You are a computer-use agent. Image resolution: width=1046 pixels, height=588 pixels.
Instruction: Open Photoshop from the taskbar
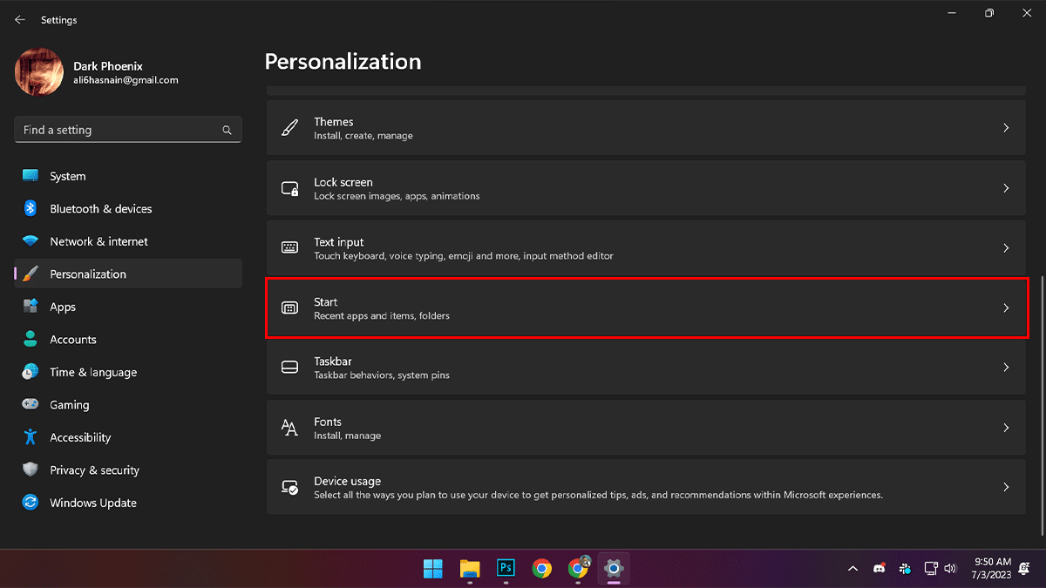(506, 568)
